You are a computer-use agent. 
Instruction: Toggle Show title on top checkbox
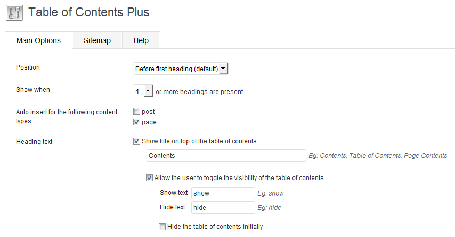[137, 141]
